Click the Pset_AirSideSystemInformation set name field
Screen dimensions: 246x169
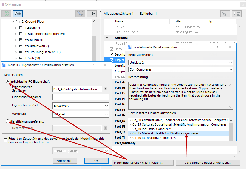point(77,89)
